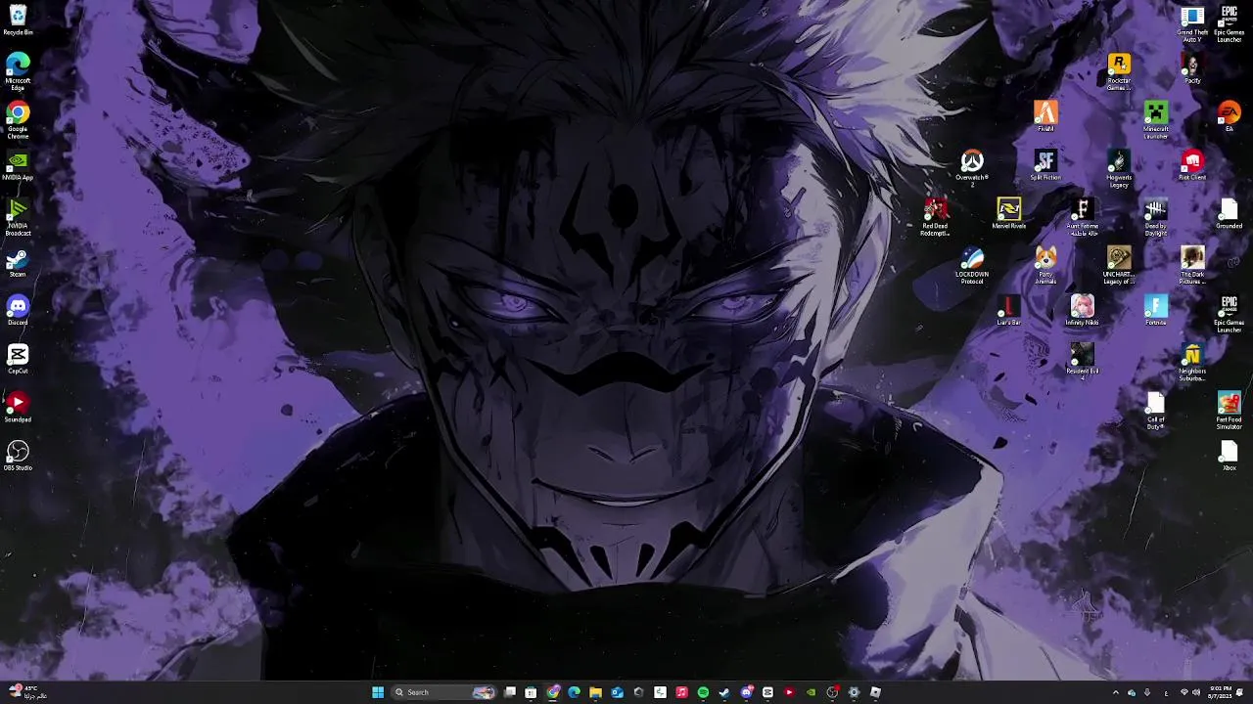Open the Split Fiction icon

[x=1045, y=165]
